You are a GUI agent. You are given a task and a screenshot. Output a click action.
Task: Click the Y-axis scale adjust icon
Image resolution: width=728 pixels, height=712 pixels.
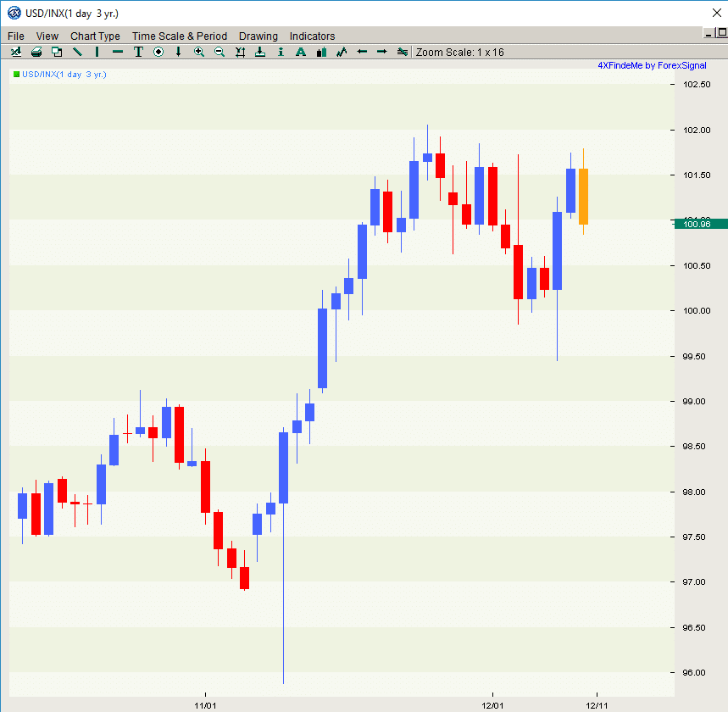240,52
